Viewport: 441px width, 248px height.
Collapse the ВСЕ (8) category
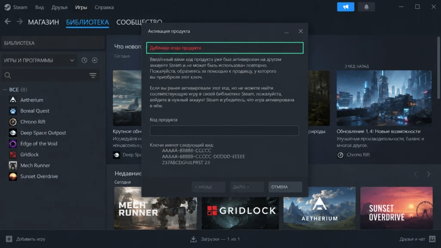pyautogui.click(x=5, y=90)
